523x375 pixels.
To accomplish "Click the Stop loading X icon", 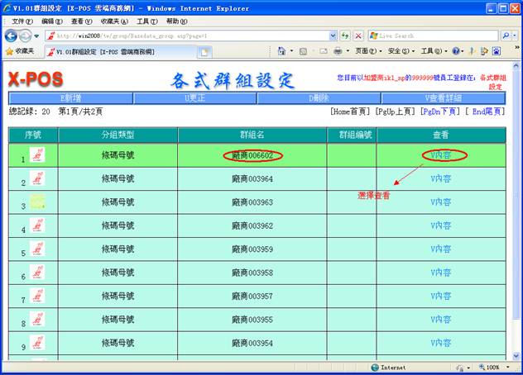I will point(358,36).
